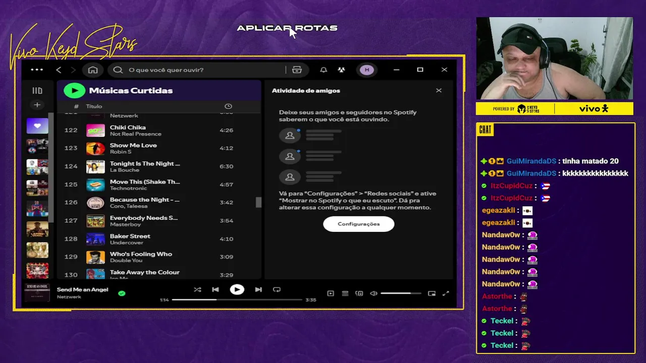Toggle shuffle playback
Viewport: 646px width, 363px height.
197,289
